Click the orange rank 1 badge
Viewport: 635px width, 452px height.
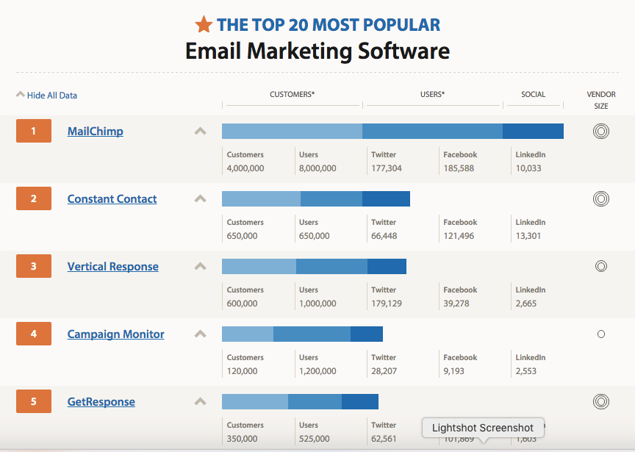tap(34, 131)
